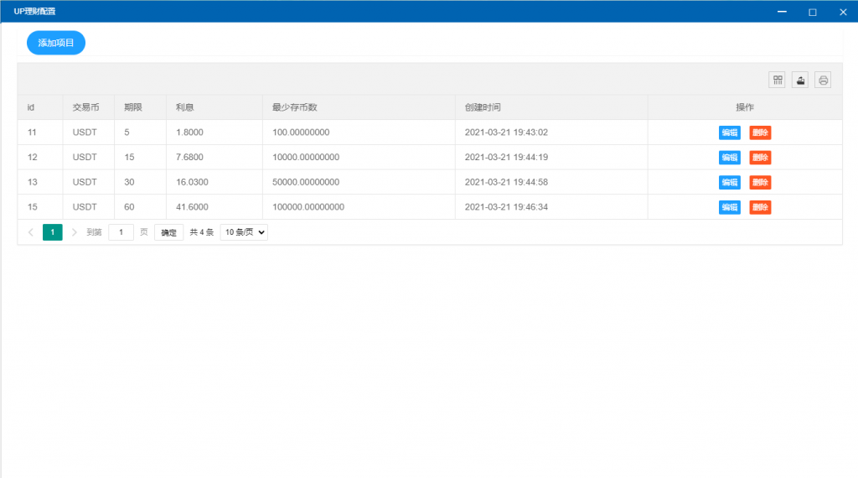Viewport: 858px width, 478px height.
Task: Click the 利息 column header
Action: click(x=184, y=107)
